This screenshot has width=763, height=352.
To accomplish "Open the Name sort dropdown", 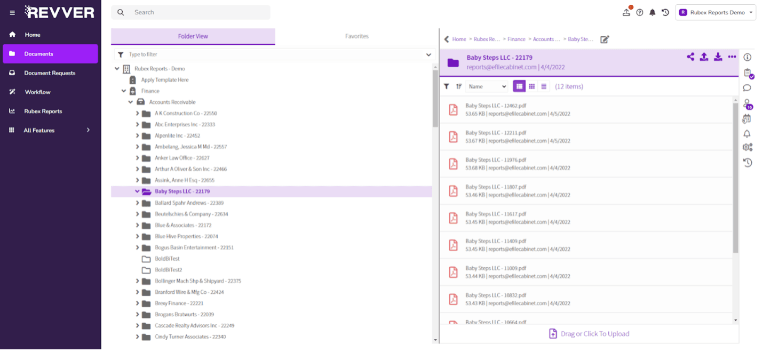I will (487, 86).
